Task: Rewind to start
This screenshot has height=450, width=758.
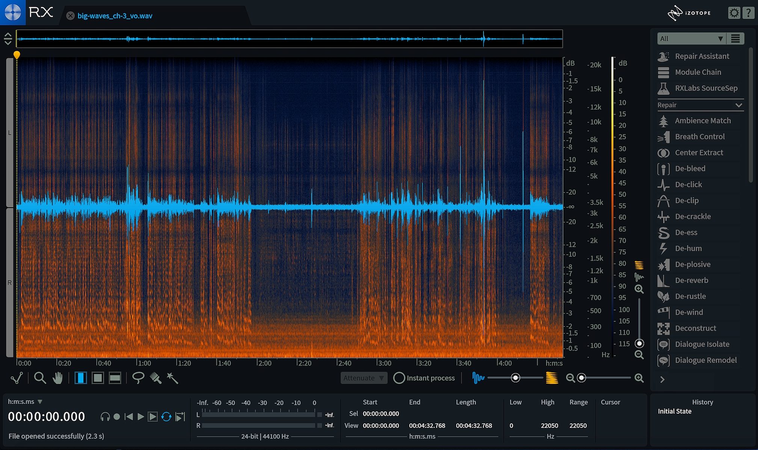Action: 128,417
